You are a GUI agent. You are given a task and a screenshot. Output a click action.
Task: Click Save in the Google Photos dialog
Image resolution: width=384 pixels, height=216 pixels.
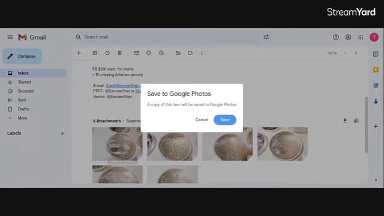(x=225, y=120)
